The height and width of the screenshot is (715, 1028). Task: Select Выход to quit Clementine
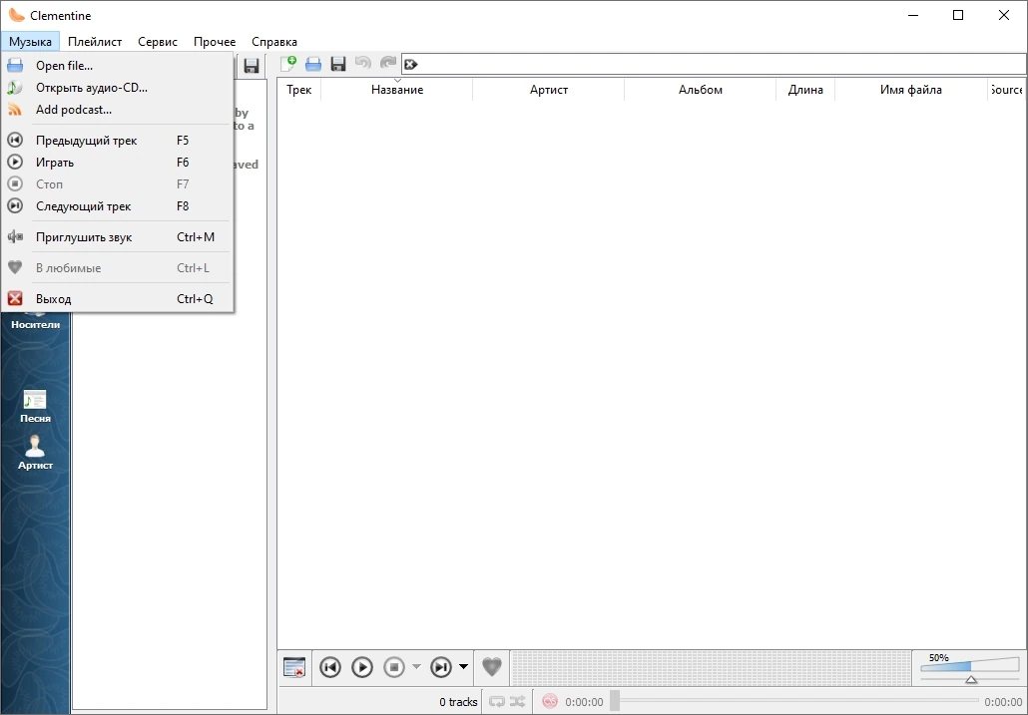pos(118,298)
